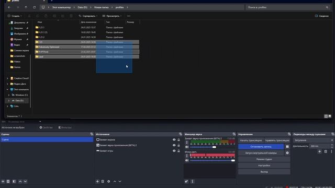Move source up arrow in Sources panel

[x=115, y=181]
